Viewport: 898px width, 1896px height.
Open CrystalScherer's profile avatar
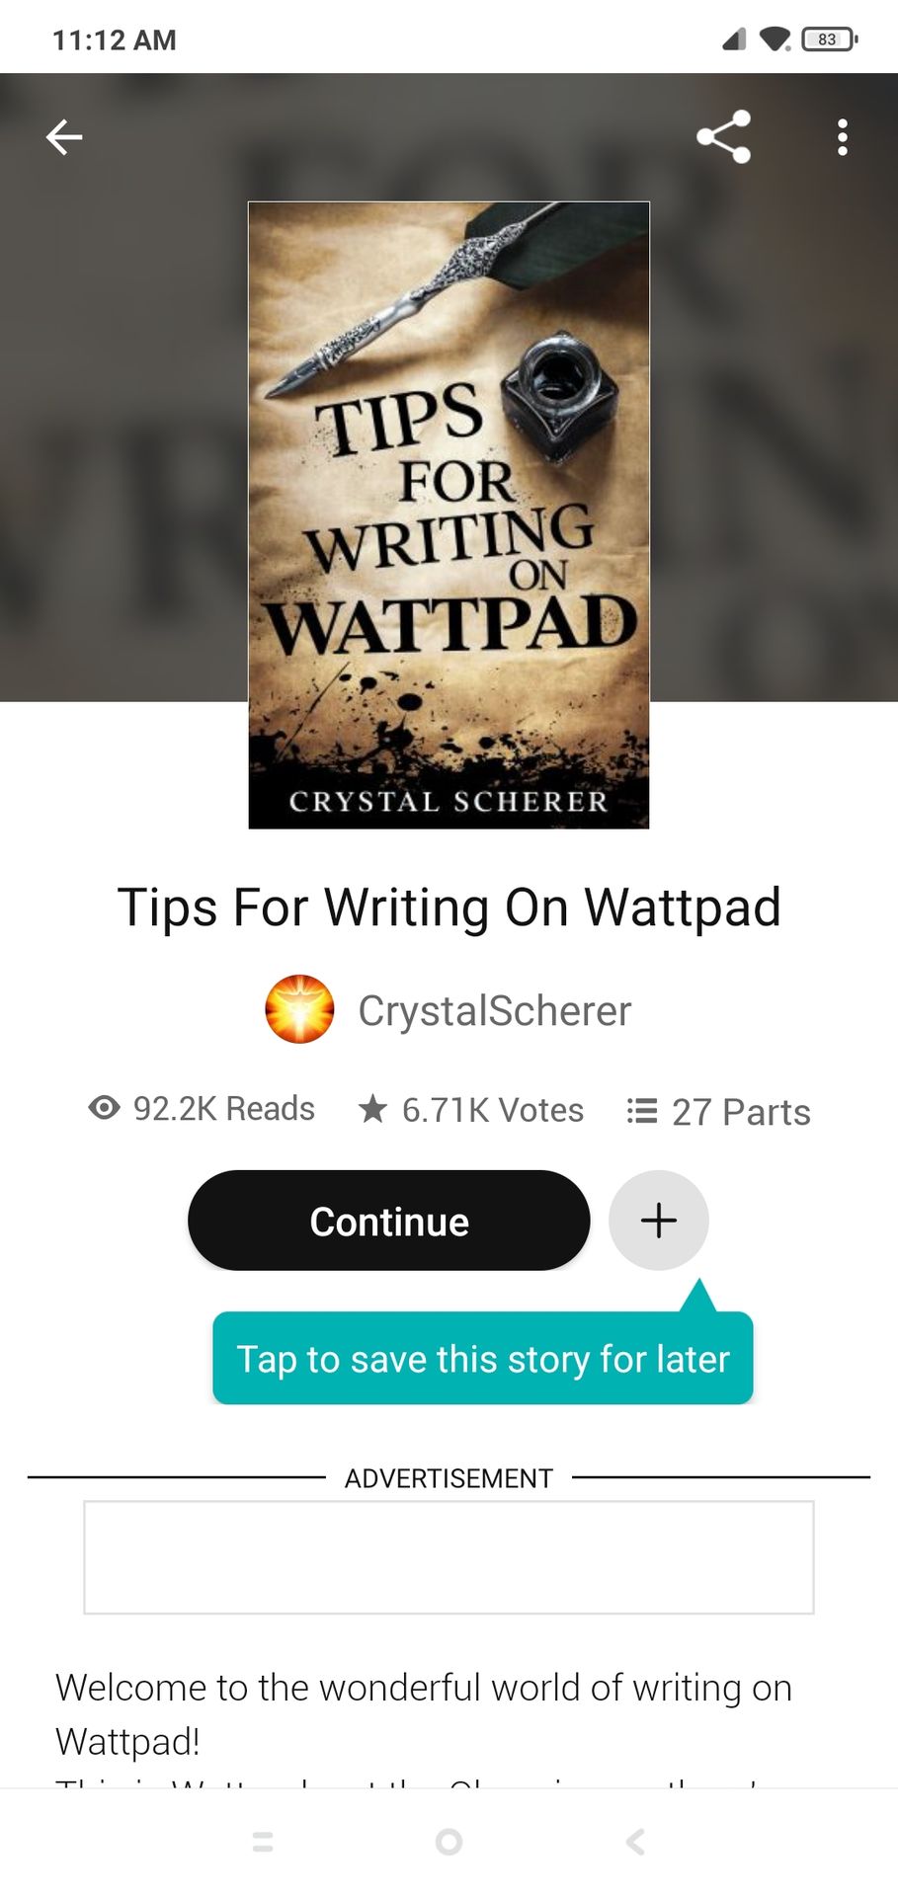(x=299, y=1009)
